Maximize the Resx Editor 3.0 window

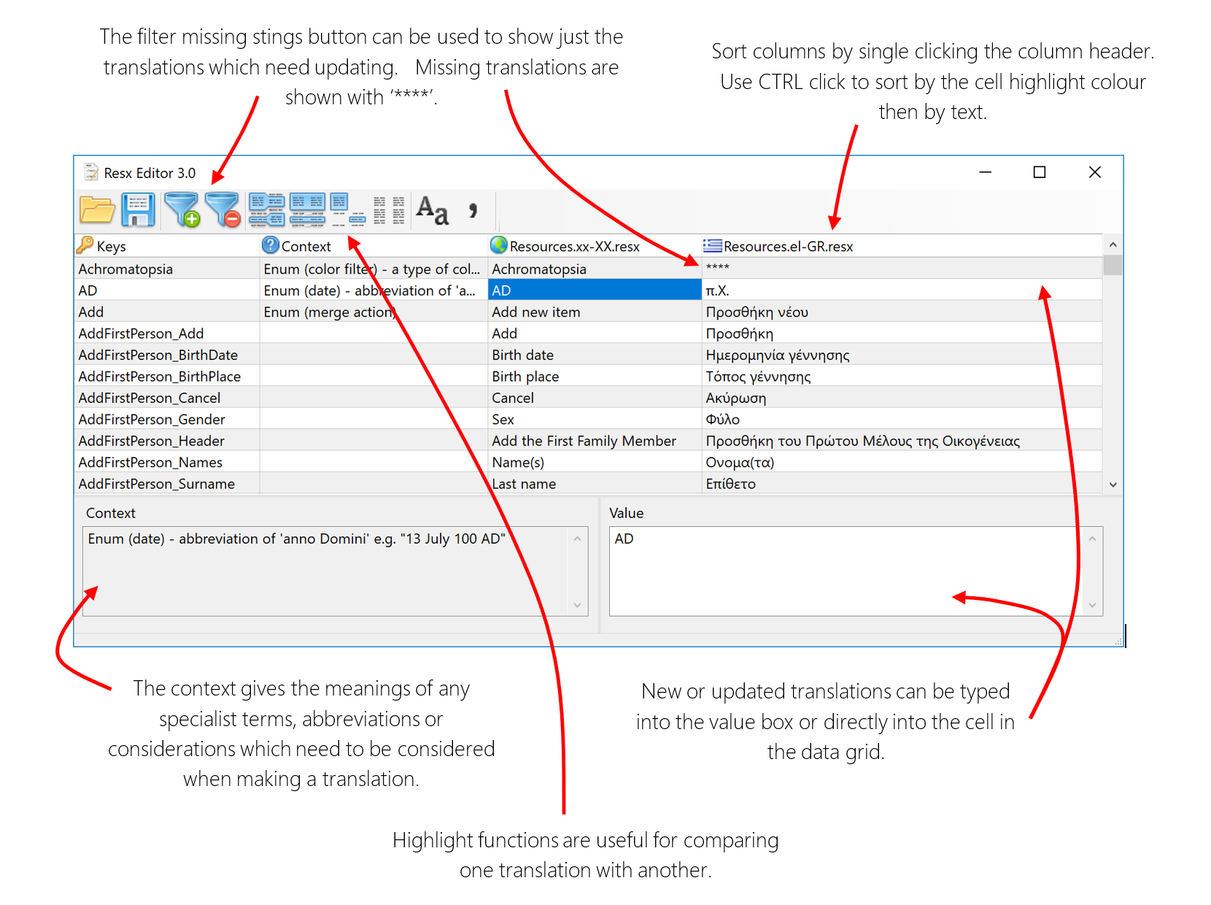click(1040, 172)
